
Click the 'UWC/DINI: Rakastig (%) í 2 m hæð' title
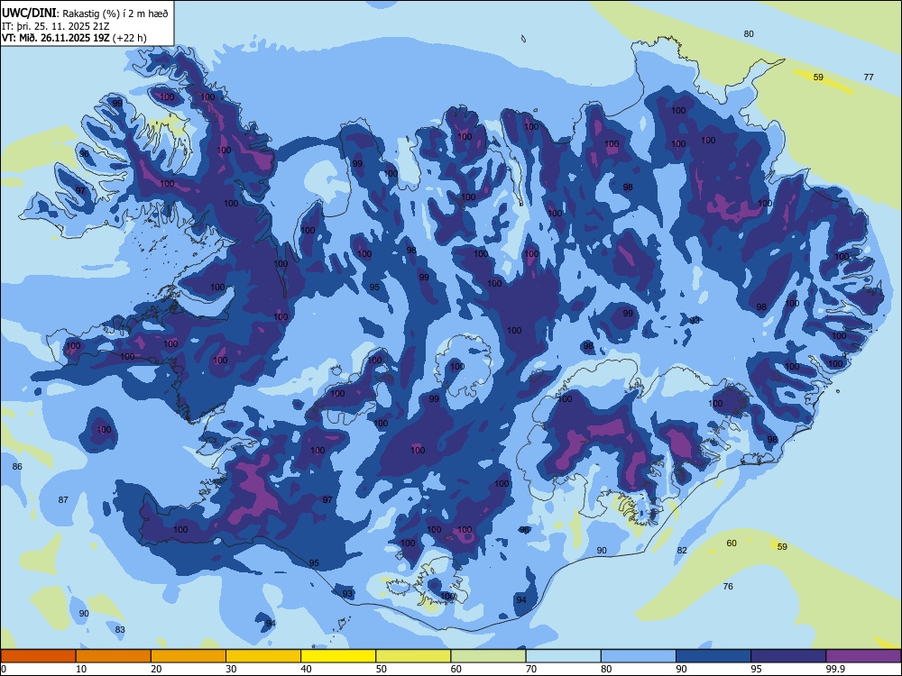[85, 14]
